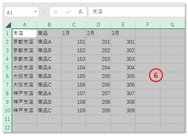The image size is (188, 136).
Task: Click the 3月 header cell
Action: coord(123,33)
